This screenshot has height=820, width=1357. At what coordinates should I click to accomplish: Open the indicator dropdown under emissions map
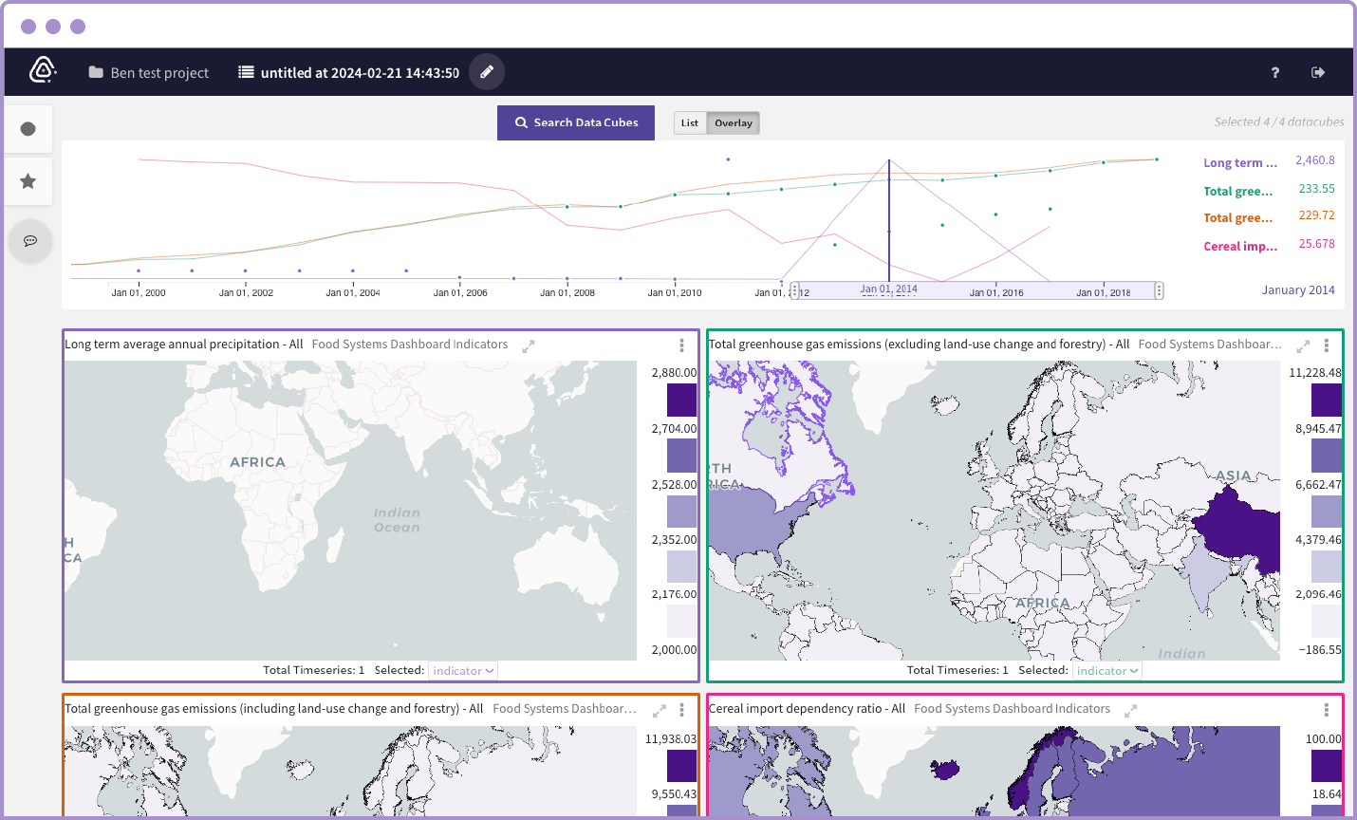(x=1106, y=670)
